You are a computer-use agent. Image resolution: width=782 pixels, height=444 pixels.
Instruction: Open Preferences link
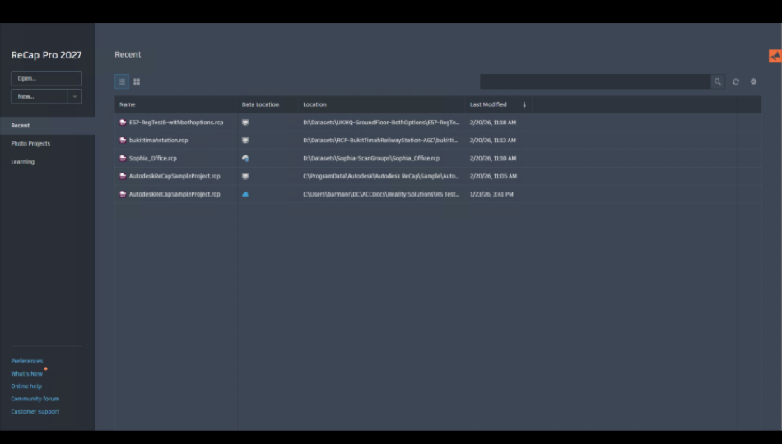(x=27, y=361)
